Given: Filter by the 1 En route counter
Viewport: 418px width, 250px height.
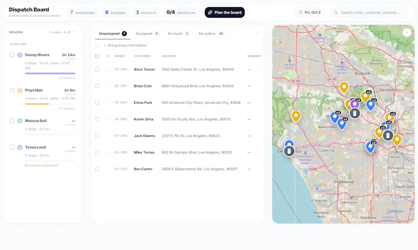Looking at the screenshot, I should pos(146,13).
